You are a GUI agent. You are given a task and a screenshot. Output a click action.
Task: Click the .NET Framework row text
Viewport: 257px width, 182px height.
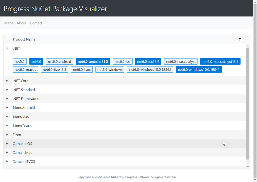coord(25,99)
